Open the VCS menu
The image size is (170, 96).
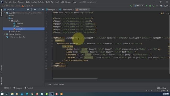62,2
